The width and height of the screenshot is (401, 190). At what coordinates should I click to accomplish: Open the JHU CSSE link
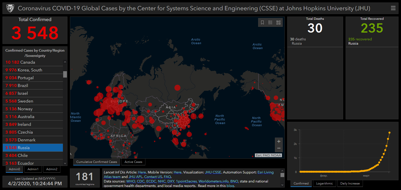213,172
